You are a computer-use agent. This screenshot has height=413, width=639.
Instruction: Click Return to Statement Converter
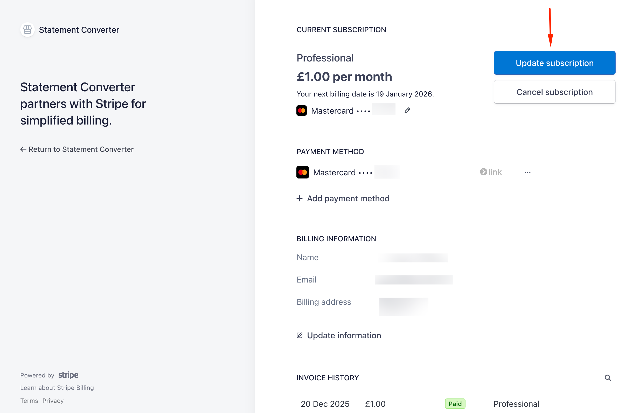pyautogui.click(x=81, y=149)
